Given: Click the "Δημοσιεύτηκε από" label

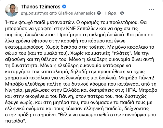Looking at the screenshot, I should tap(39, 13).
